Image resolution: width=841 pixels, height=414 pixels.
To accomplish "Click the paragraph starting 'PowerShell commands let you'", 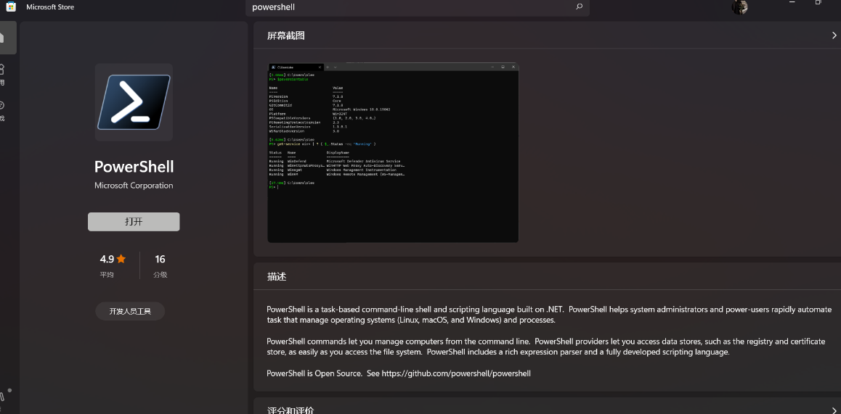I will 546,347.
